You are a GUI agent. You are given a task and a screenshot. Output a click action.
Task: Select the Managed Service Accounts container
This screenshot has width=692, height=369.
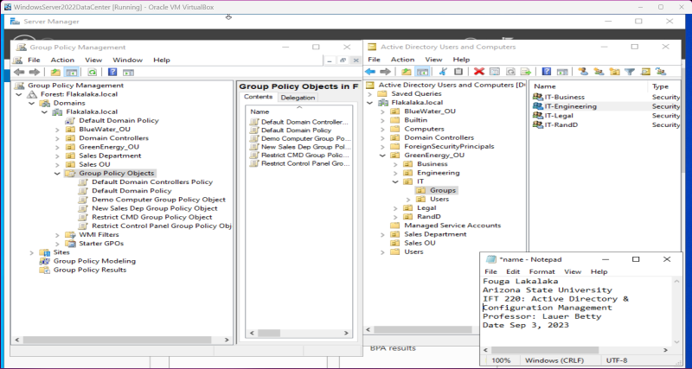pyautogui.click(x=452, y=226)
